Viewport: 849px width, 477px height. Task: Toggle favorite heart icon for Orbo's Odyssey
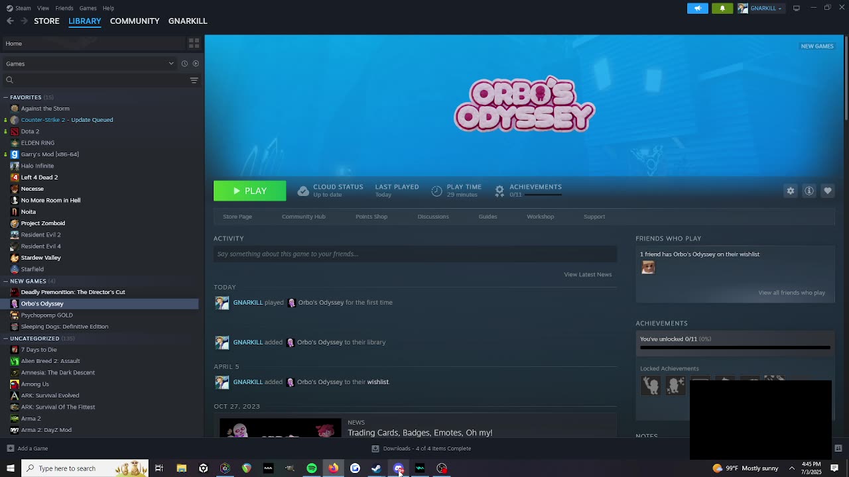[828, 191]
